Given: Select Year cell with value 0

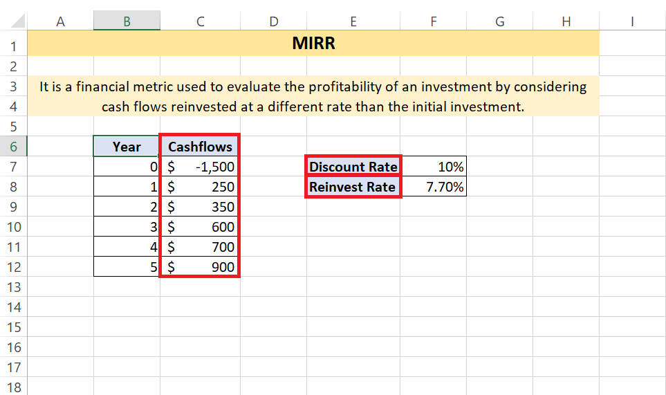Looking at the screenshot, I should pos(127,166).
